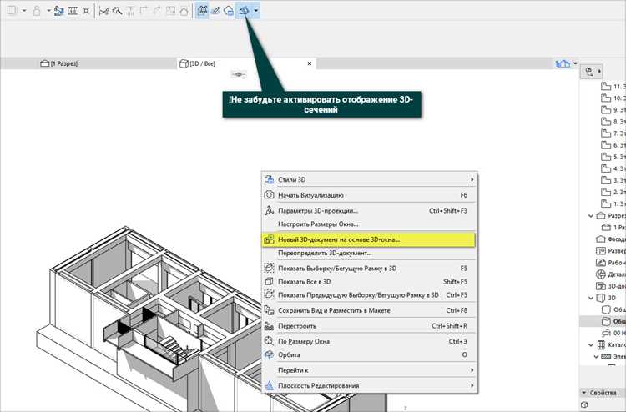Collapse the Каталоги node in navigator
The width and height of the screenshot is (626, 412).
click(591, 345)
